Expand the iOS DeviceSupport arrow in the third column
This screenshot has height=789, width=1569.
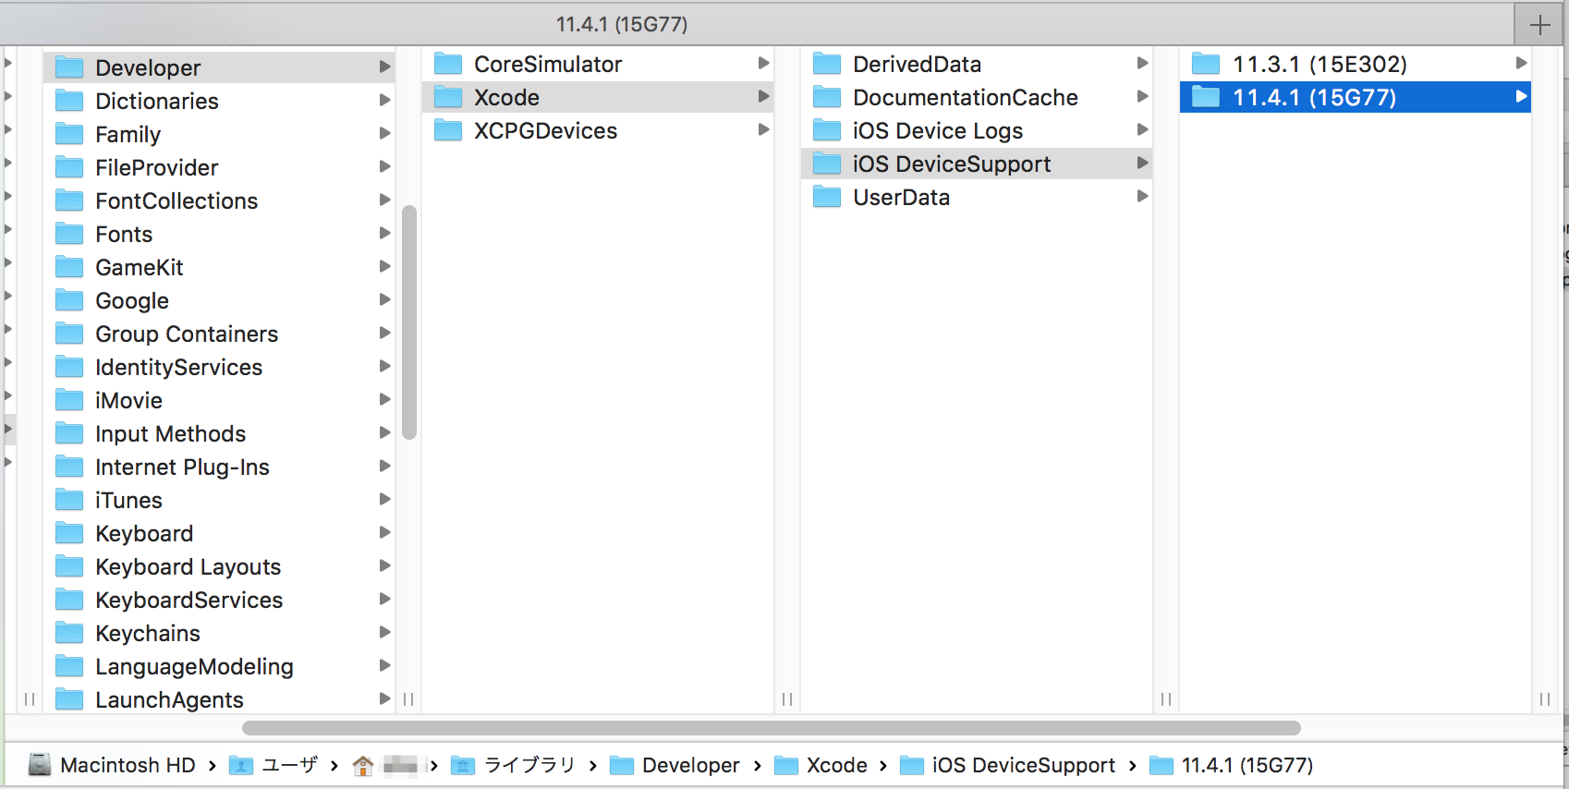point(1143,163)
